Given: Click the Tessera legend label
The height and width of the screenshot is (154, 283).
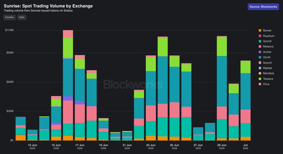Looking at the screenshot, I should click(268, 79).
